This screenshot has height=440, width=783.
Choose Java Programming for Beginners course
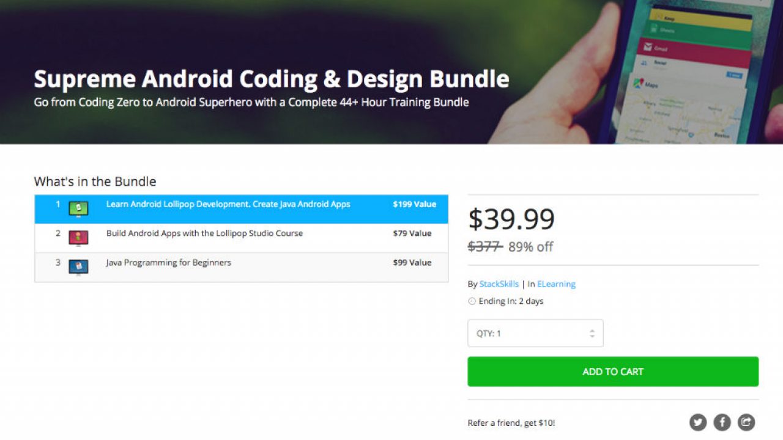point(169,263)
